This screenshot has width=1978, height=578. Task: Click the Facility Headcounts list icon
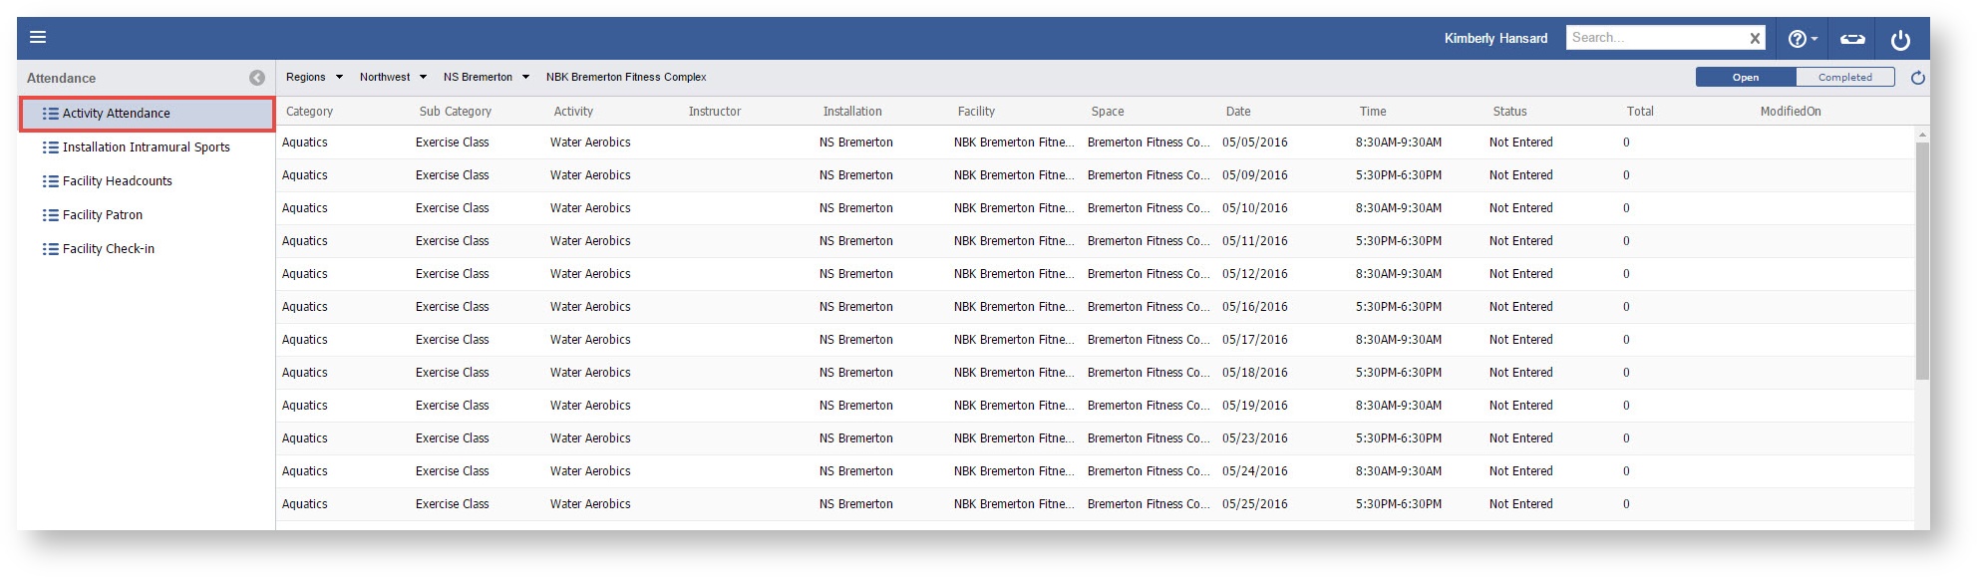[50, 181]
